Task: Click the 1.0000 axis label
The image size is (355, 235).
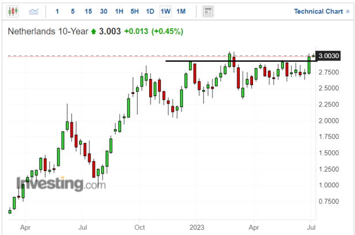Action: pyautogui.click(x=328, y=185)
